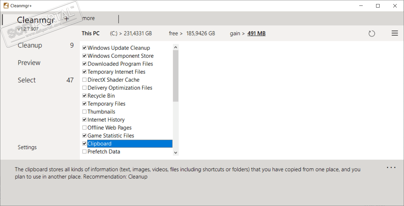Switch to the more tab
This screenshot has height=206, width=404.
coord(88,18)
